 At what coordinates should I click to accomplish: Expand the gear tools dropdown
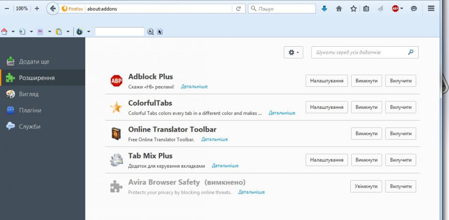(294, 53)
